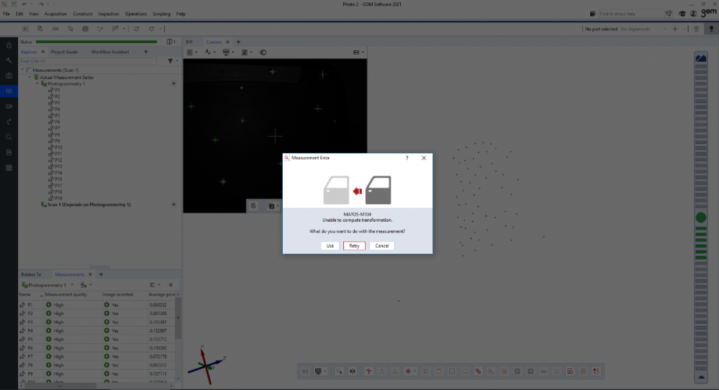Image resolution: width=719 pixels, height=390 pixels.
Task: Click Use in the Measurement Error dialog
Action: pos(330,245)
